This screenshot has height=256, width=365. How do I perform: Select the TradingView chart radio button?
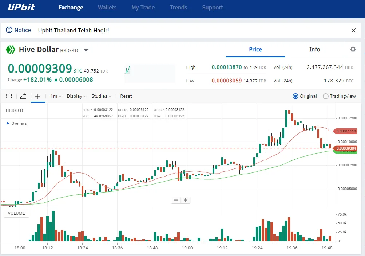(325, 96)
